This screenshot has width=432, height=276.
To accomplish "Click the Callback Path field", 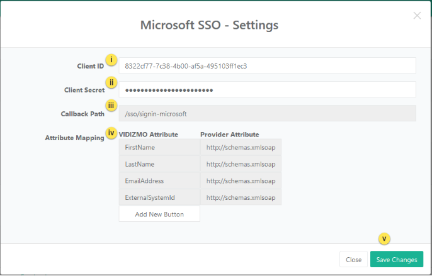I will (267, 114).
